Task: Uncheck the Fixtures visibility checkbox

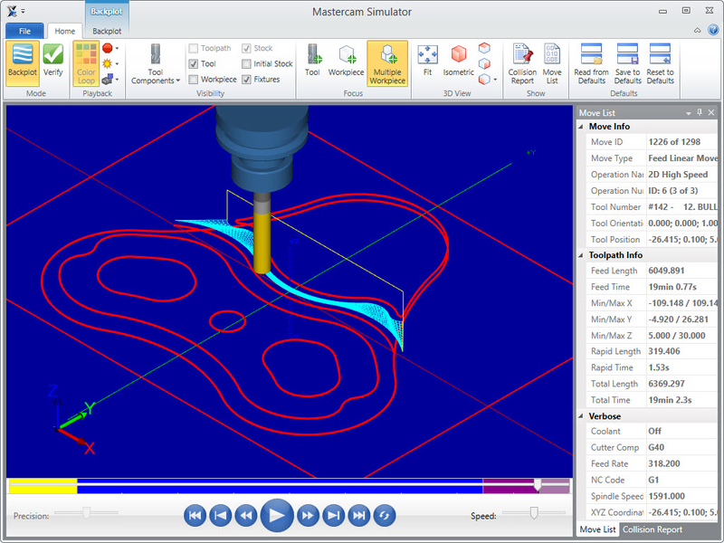Action: 246,80
